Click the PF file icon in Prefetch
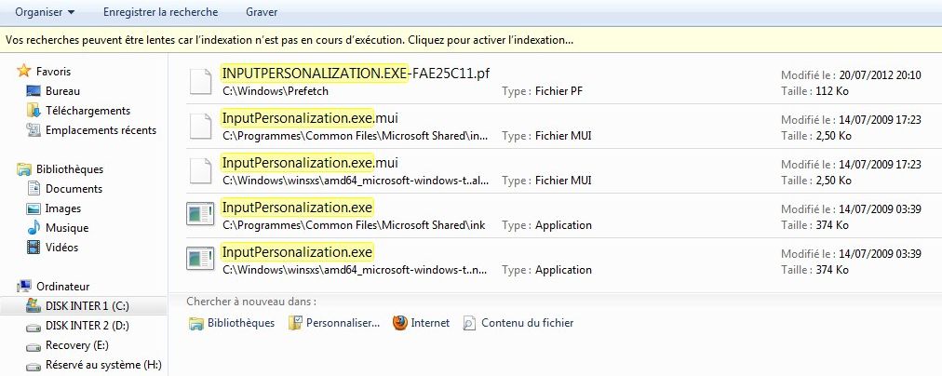This screenshot has height=376, width=942. pyautogui.click(x=200, y=82)
